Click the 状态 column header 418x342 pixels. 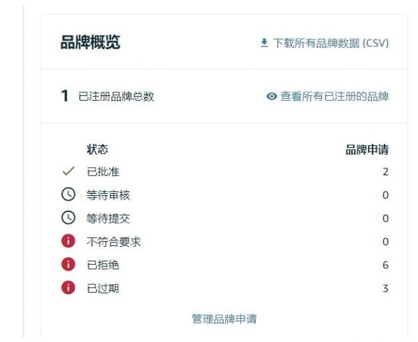pos(98,149)
